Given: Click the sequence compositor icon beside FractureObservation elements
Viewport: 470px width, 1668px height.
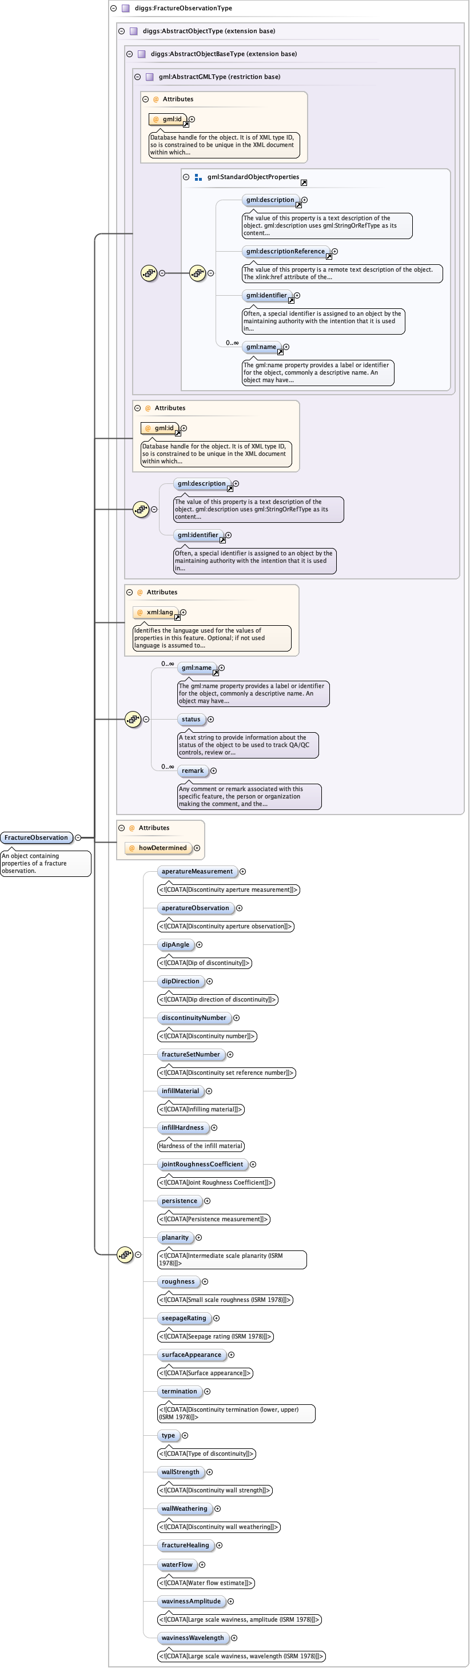Looking at the screenshot, I should click(125, 1254).
